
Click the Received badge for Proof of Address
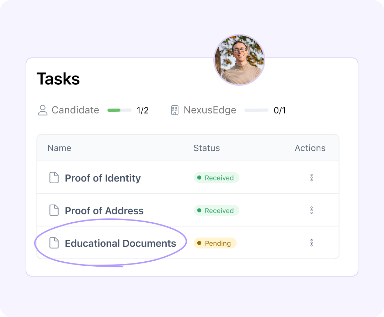tap(216, 210)
